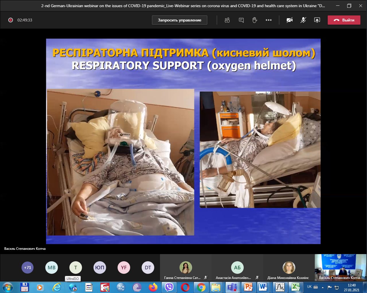Open Google Chrome in the taskbar
The image size is (367, 293).
click(201, 287)
